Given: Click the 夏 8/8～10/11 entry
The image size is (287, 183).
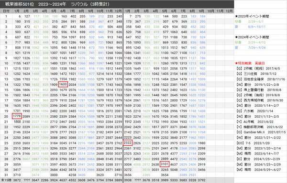Looking at the screenshot, I should coord(250,27).
